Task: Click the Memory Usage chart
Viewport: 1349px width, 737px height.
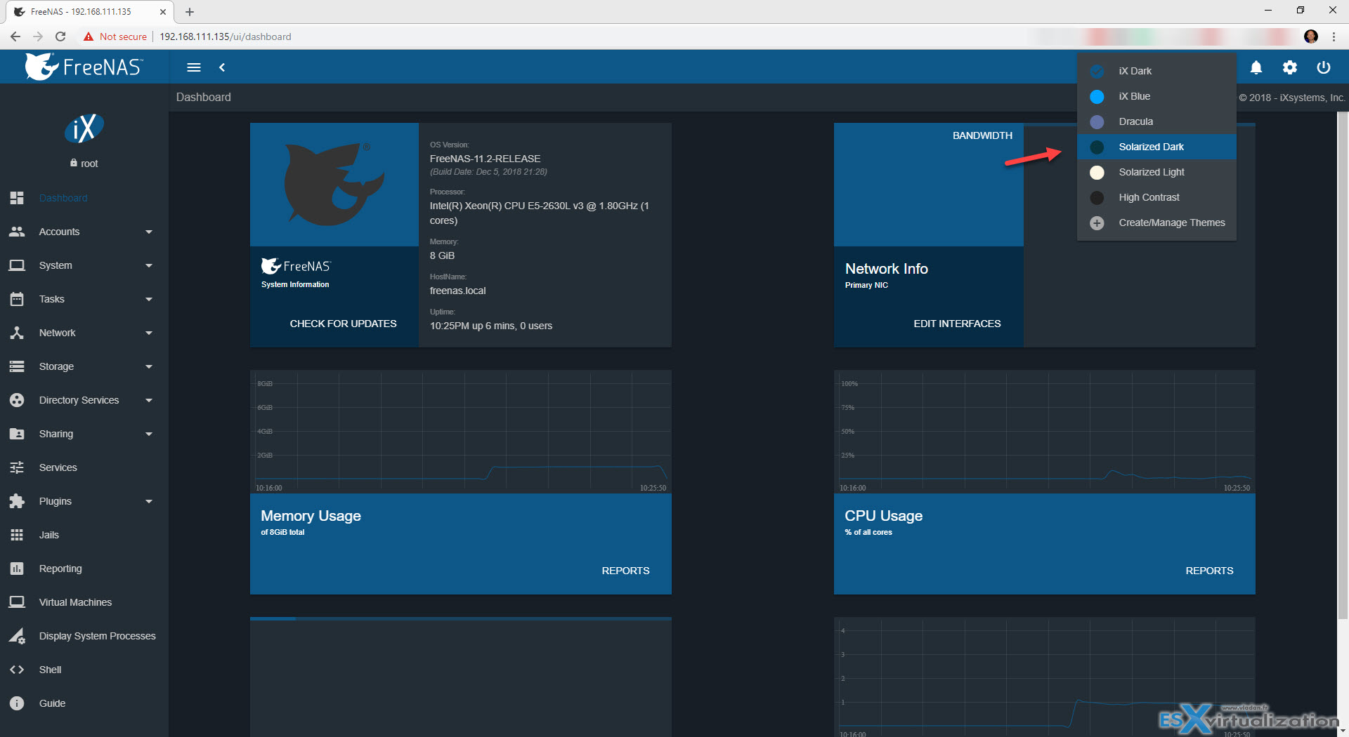Action: point(461,432)
